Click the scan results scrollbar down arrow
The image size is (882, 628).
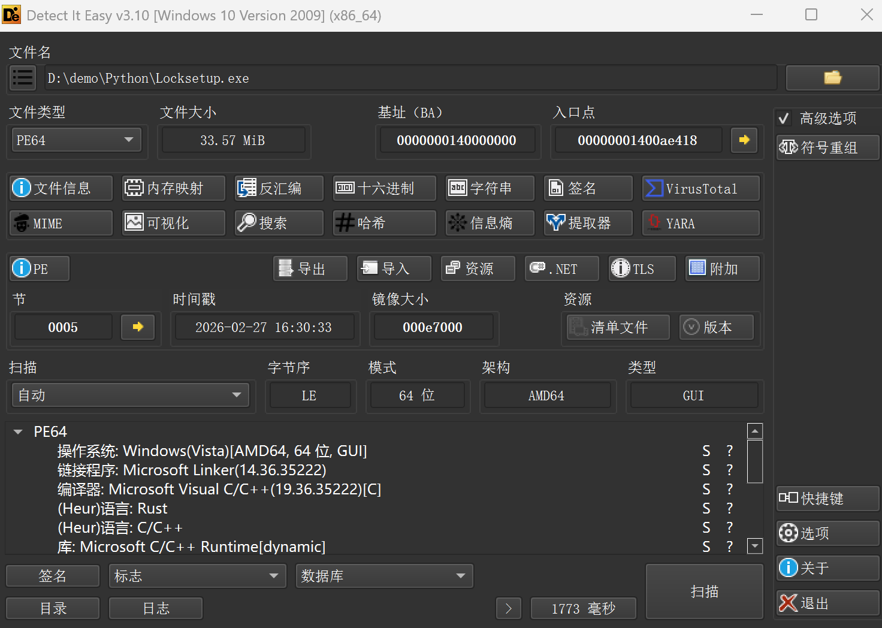pyautogui.click(x=755, y=546)
